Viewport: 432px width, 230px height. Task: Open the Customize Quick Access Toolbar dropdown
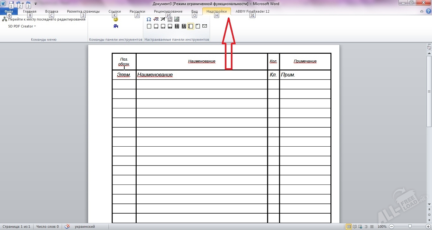coord(35,4)
